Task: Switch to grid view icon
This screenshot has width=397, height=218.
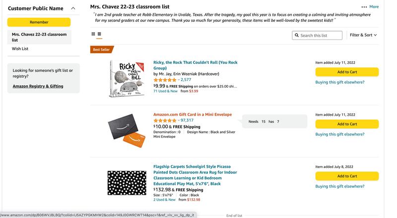Action: [93, 34]
